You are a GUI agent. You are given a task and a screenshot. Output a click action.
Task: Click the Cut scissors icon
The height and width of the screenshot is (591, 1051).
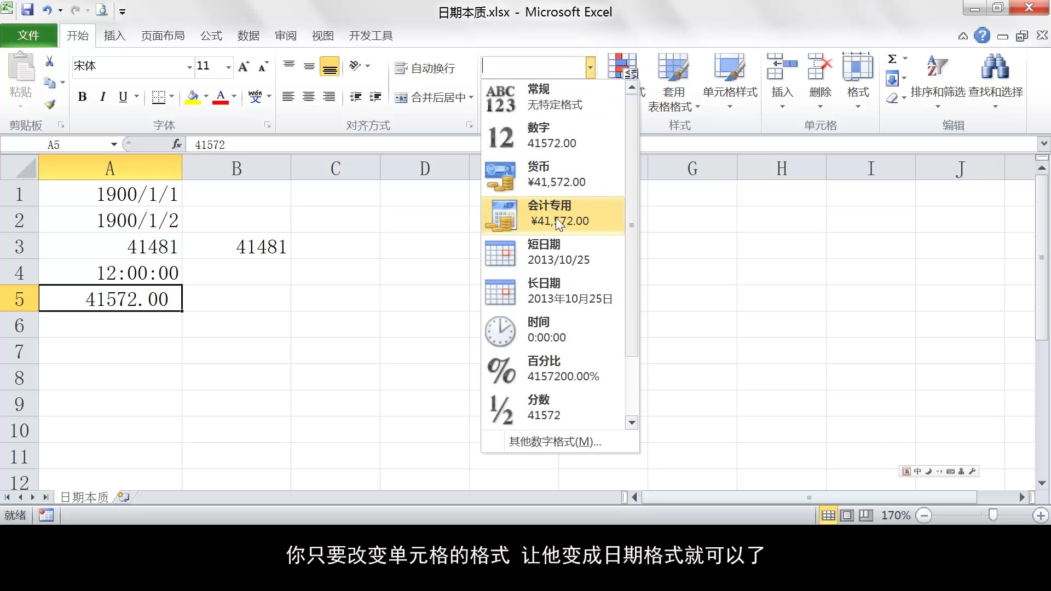(49, 61)
